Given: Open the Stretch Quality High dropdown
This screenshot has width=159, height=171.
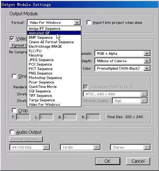Looking at the screenshot, I should coord(130,101).
